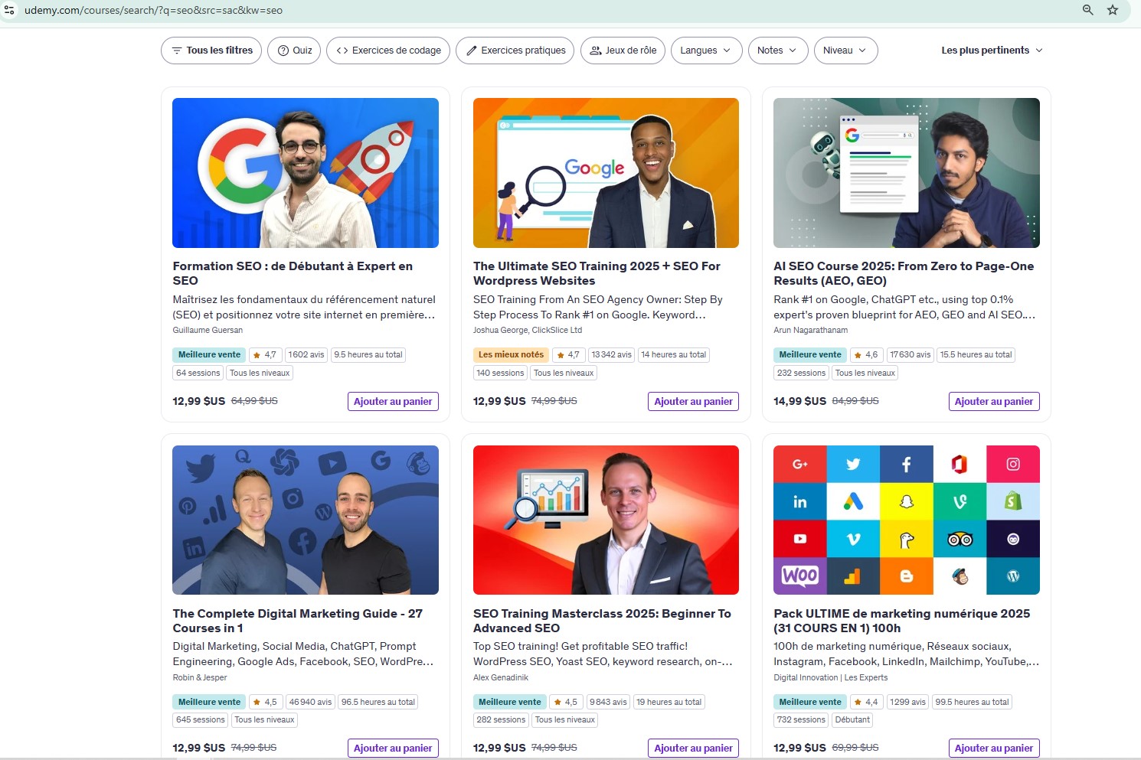Open the Les plus pertinents sort dropdown
The image size is (1141, 760).
point(992,51)
